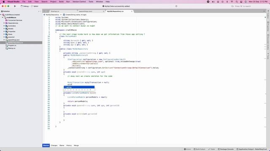Switch to the Startup.cs editor tab
The width and height of the screenshot is (270, 151).
pos(55,11)
